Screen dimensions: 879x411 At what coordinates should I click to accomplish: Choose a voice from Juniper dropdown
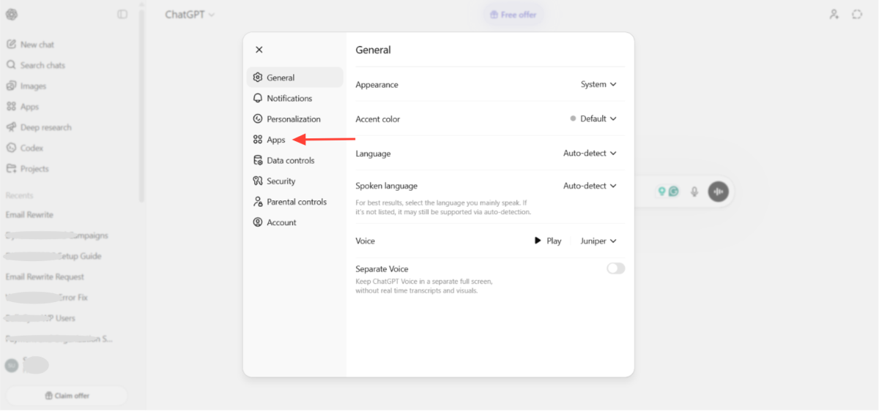click(598, 241)
